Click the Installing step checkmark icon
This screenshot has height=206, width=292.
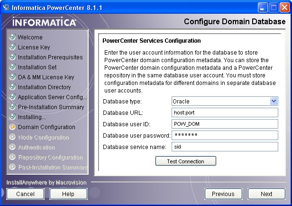click(x=12, y=117)
